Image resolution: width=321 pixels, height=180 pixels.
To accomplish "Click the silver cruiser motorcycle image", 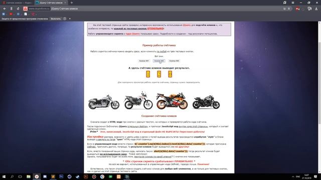I will coord(104,101).
